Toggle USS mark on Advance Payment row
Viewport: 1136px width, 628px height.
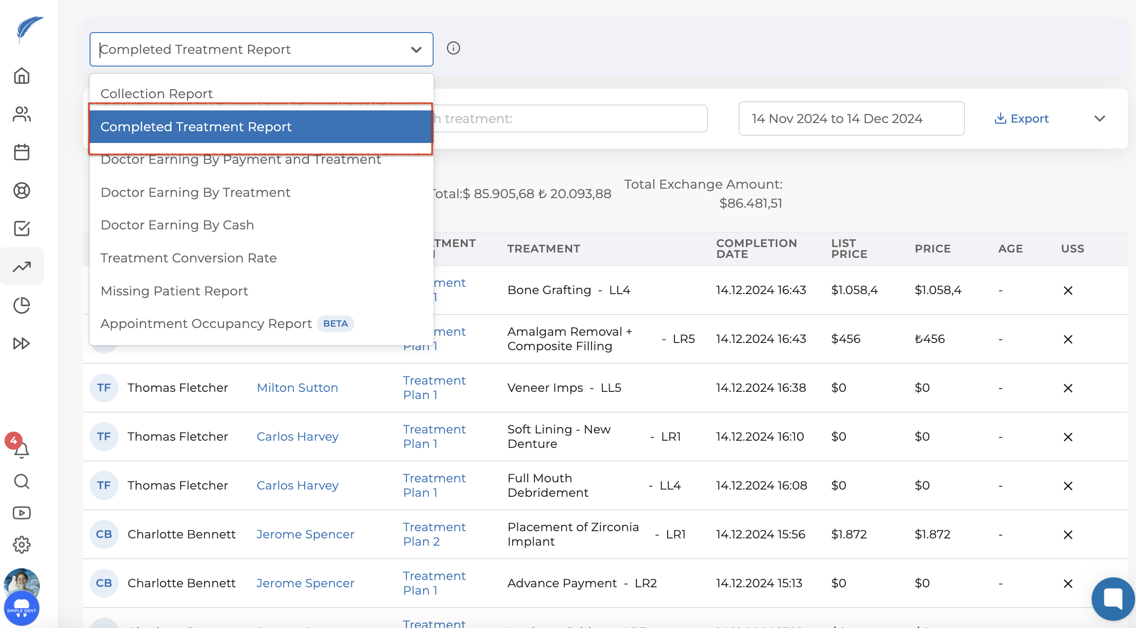[1068, 584]
